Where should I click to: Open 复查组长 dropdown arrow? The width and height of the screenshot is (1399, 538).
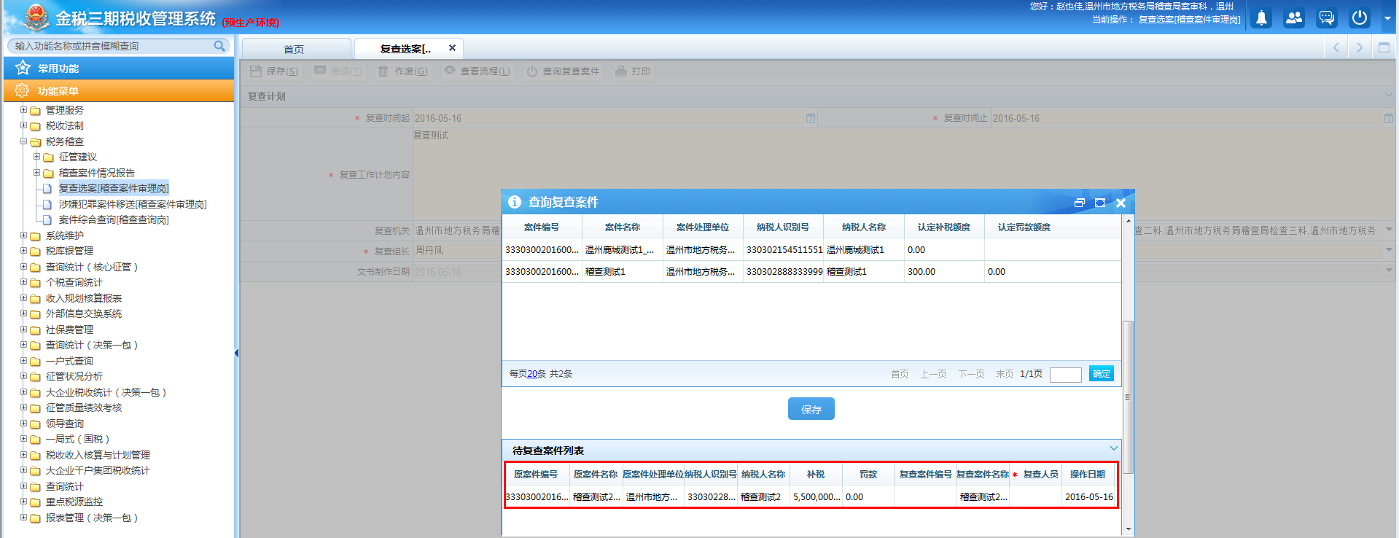tap(1389, 250)
